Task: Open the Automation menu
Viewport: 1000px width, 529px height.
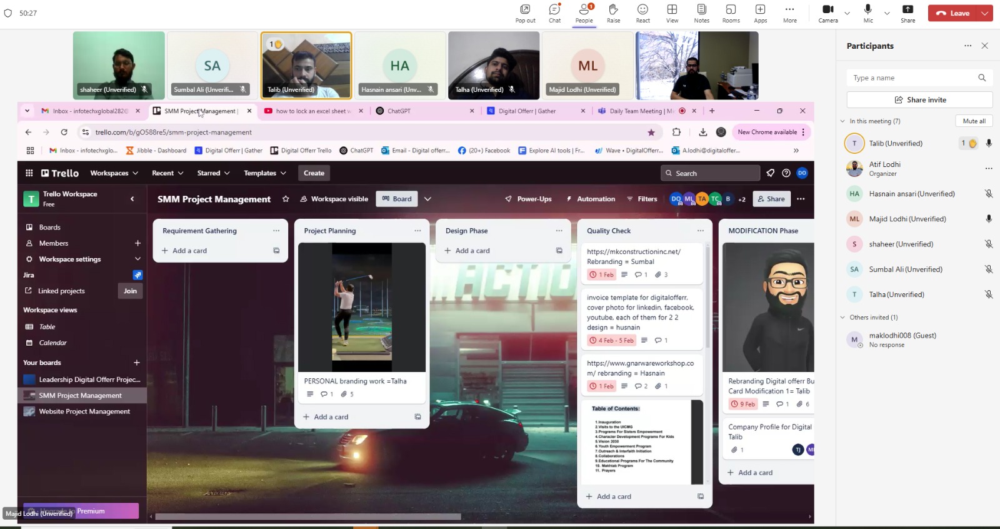Action: tap(591, 199)
